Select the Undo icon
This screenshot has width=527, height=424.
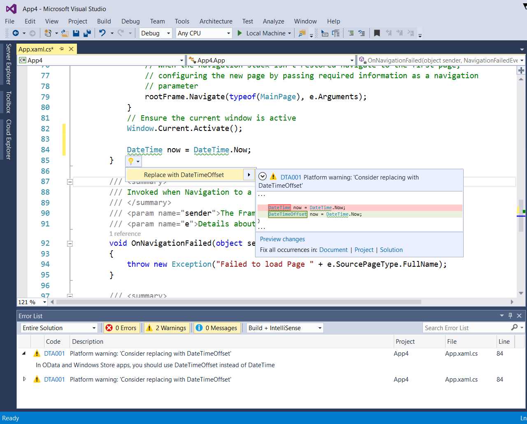click(x=103, y=33)
